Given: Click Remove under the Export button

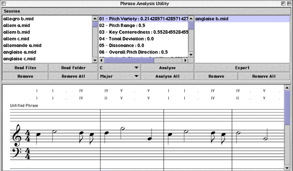Looking at the screenshot, I should click(x=216, y=76).
